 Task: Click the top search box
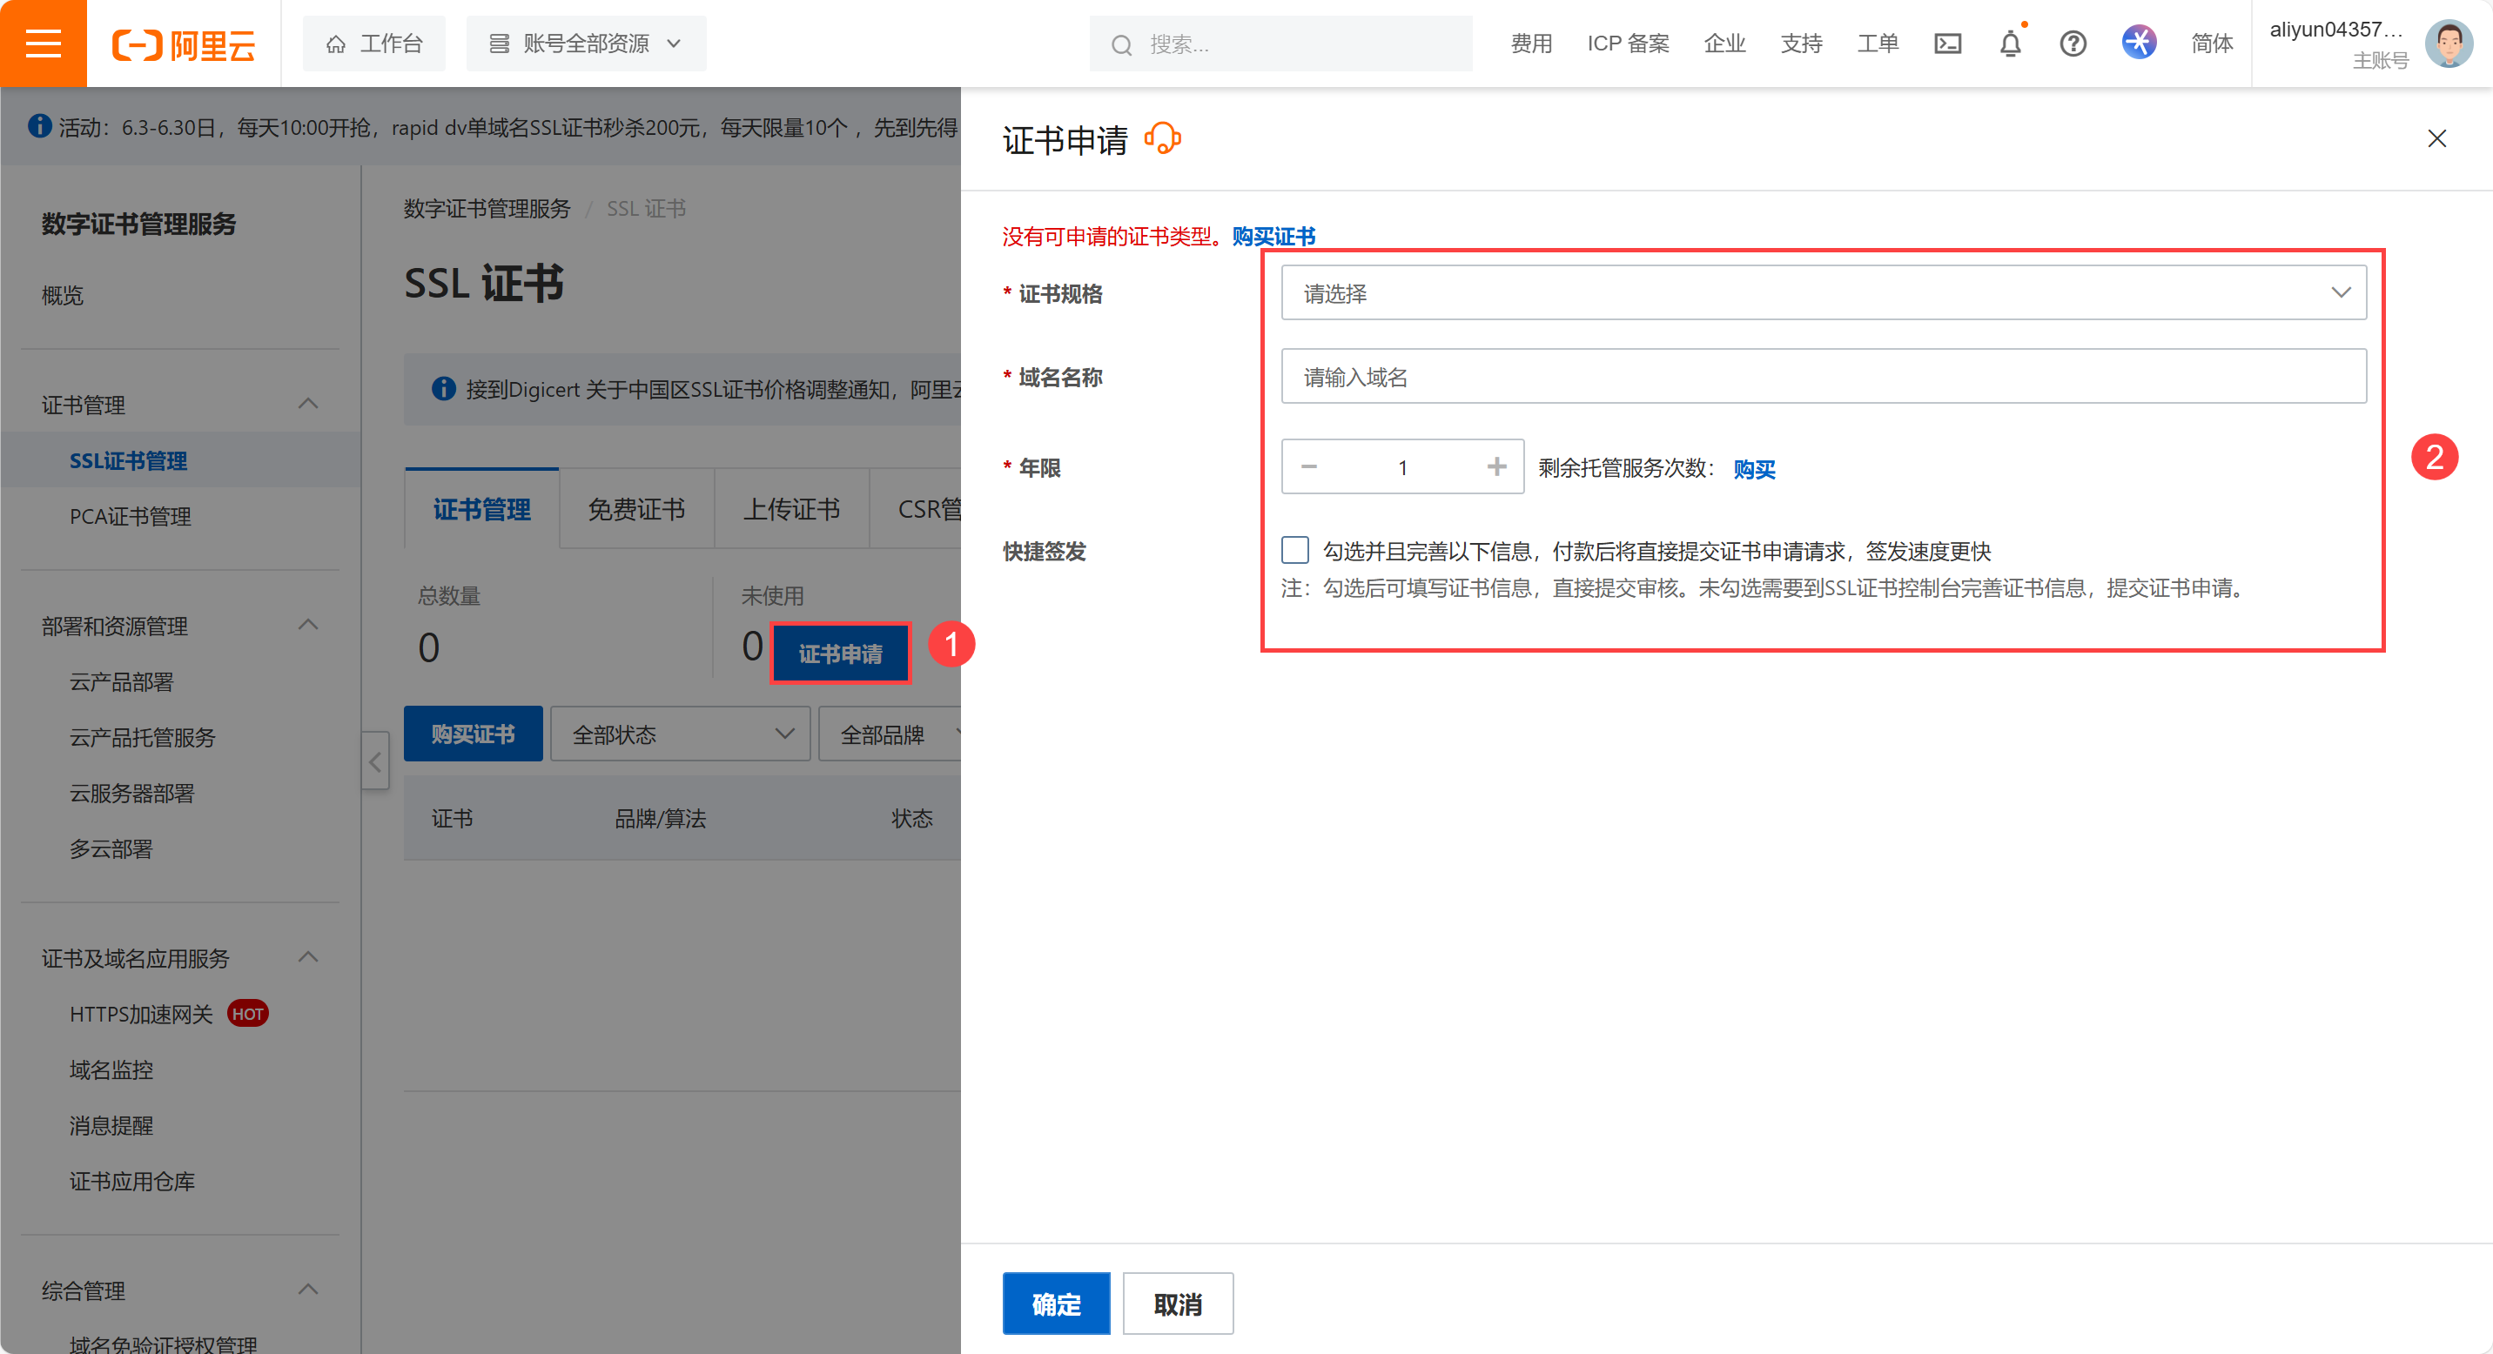point(1280,44)
